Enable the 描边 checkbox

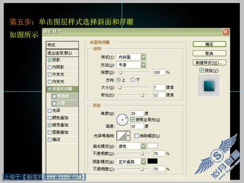[50, 140]
